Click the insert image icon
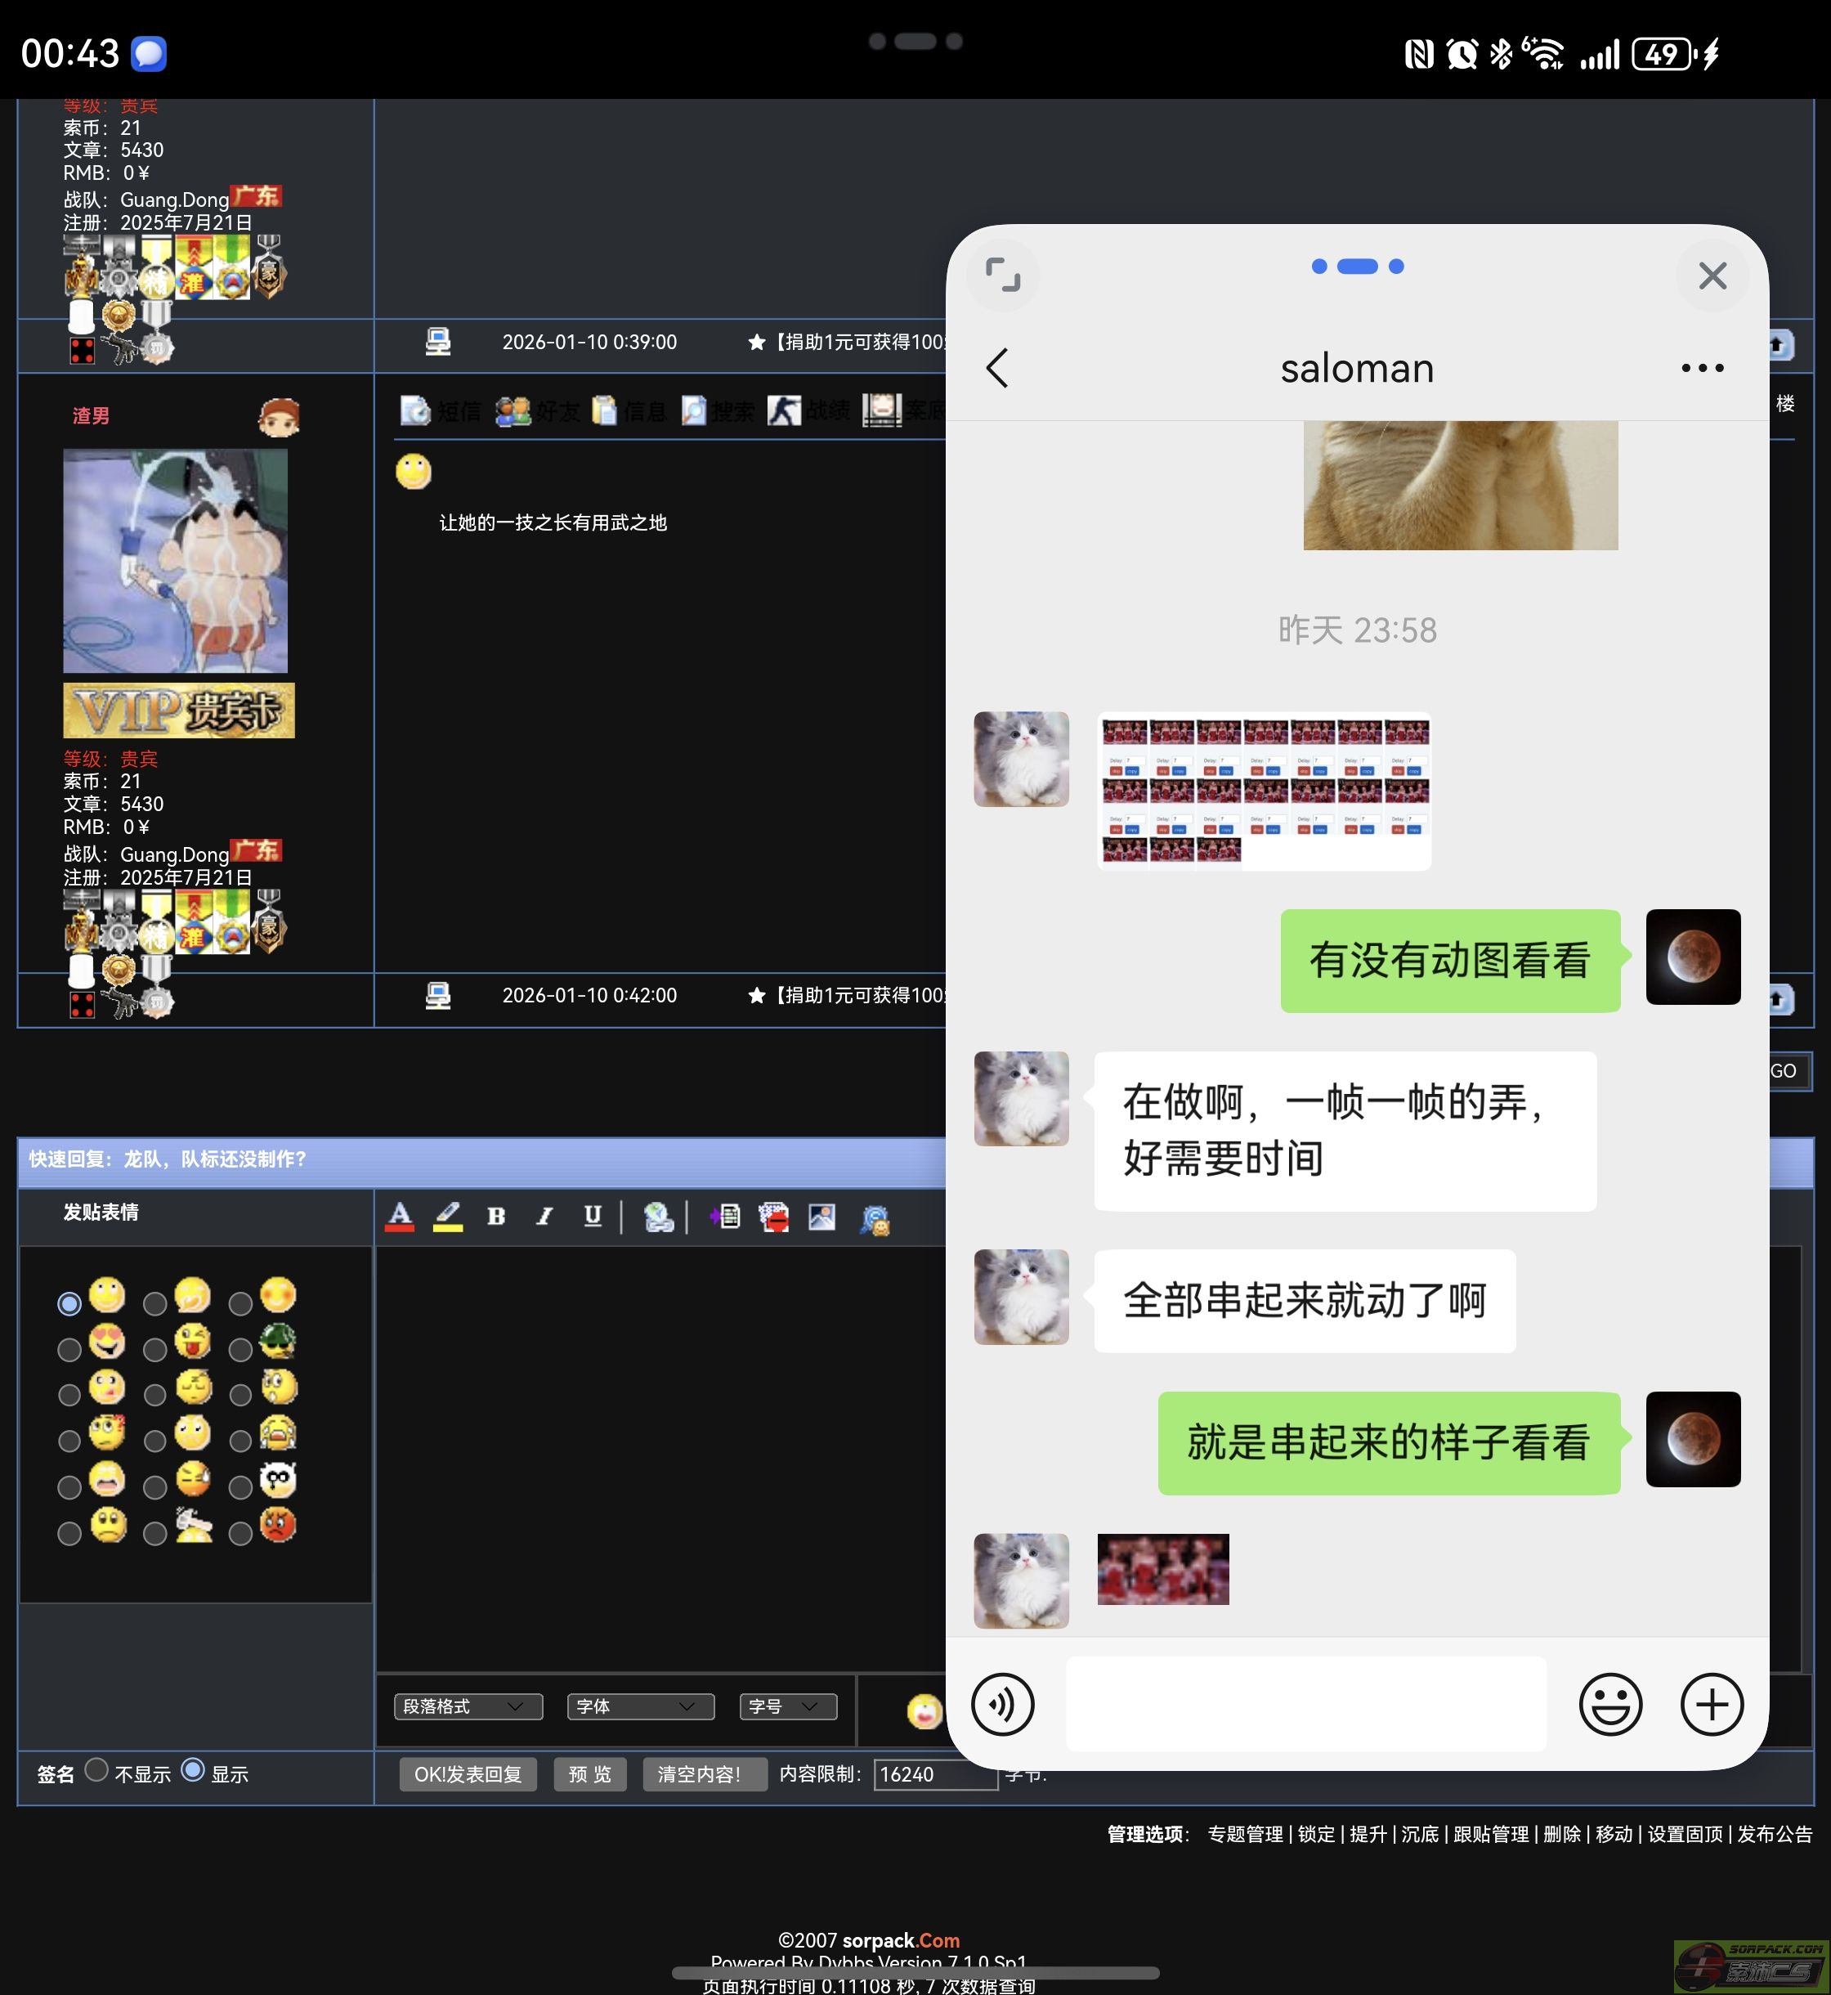Image resolution: width=1831 pixels, height=1995 pixels. [x=821, y=1217]
